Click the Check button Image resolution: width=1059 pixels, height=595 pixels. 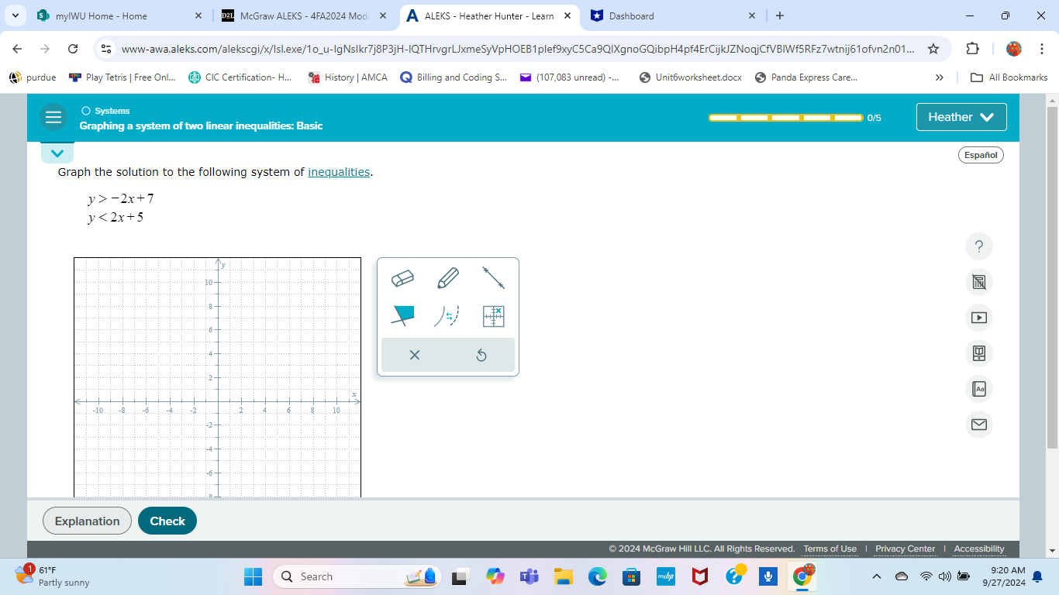point(167,521)
